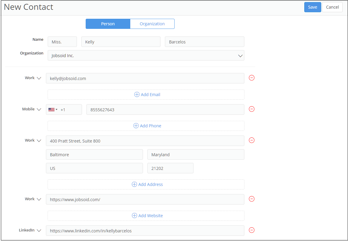The width and height of the screenshot is (348, 241).
Task: Click the plus icon beside Add Address
Action: pos(134,184)
